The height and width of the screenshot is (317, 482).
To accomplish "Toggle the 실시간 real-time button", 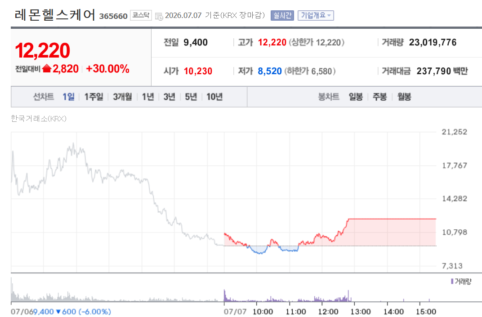I will click(282, 15).
